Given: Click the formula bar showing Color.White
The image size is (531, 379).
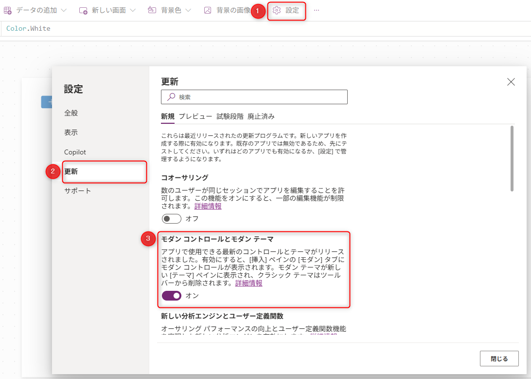Looking at the screenshot, I should (265, 29).
